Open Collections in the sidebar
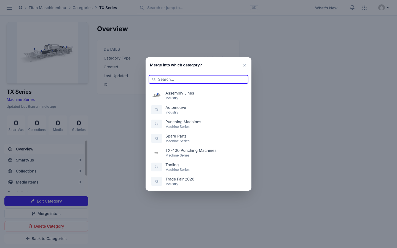This screenshot has width=397, height=248. [x=44, y=171]
